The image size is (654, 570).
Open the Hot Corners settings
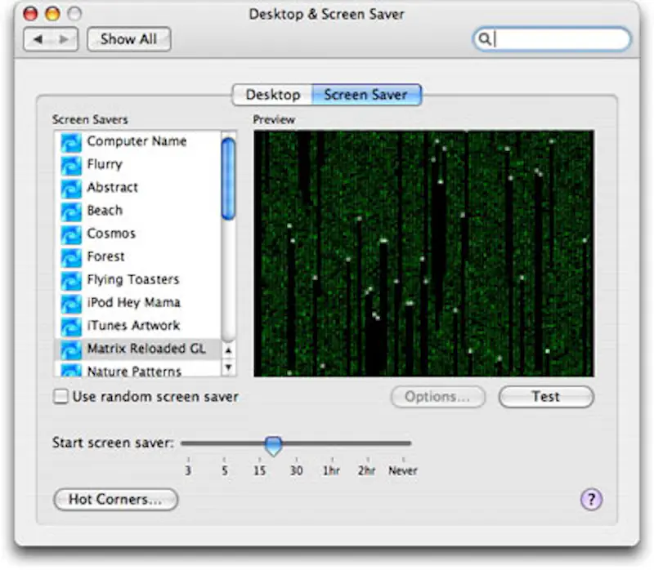click(115, 500)
